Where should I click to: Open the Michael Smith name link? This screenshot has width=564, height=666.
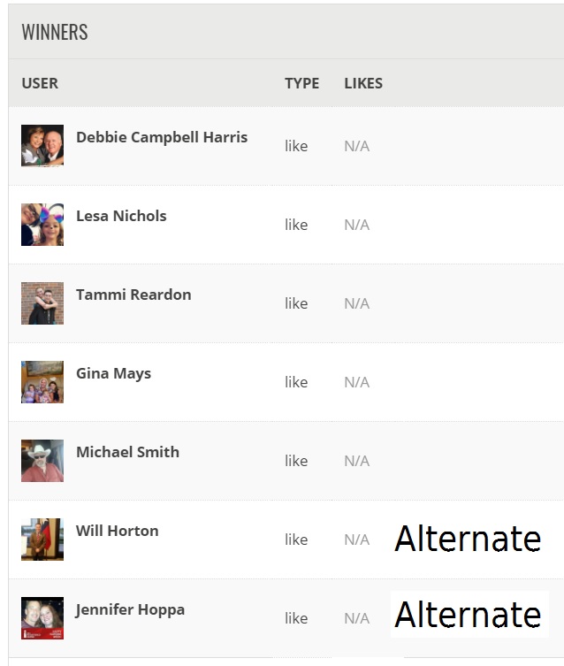coord(127,452)
